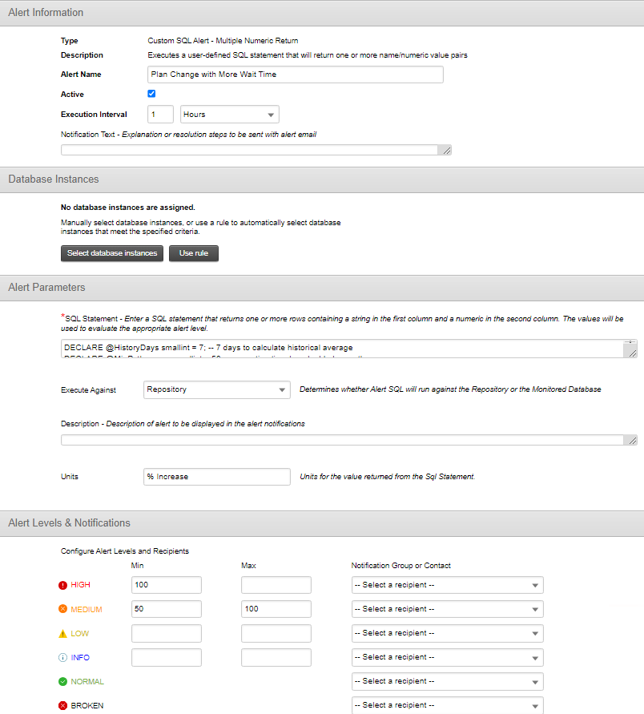Image resolution: width=644 pixels, height=714 pixels.
Task: Open the NORMAL level recipient dropdown
Action: pos(448,681)
